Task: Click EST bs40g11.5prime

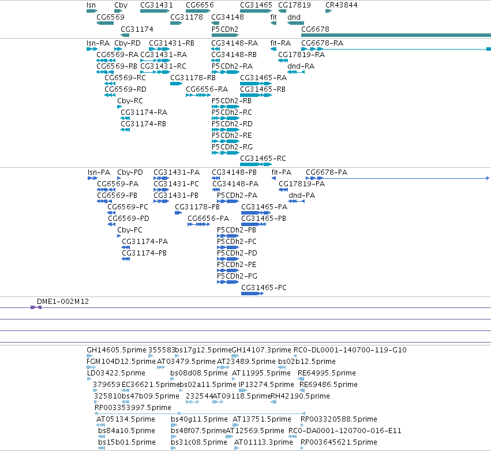Action: [x=174, y=425]
